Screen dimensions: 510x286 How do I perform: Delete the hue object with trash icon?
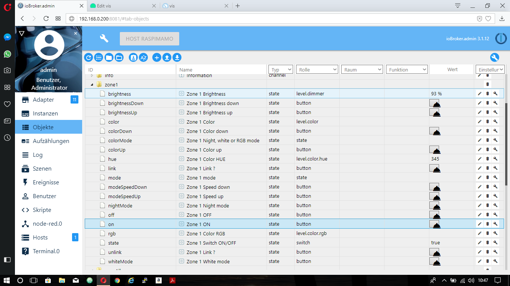pyautogui.click(x=488, y=159)
